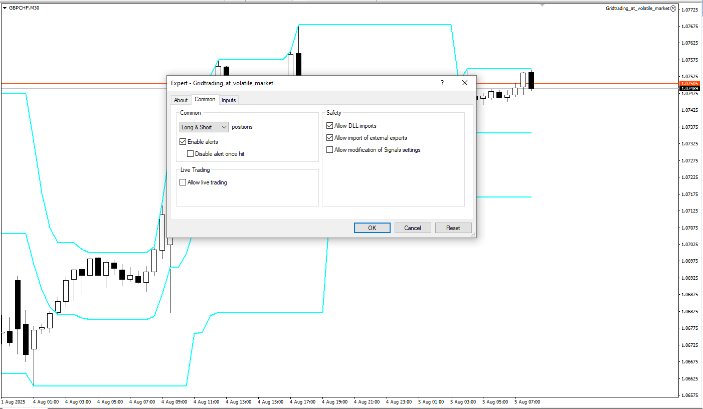This screenshot has height=409, width=703.
Task: Enable Allow live trading checkbox
Action: pos(183,182)
